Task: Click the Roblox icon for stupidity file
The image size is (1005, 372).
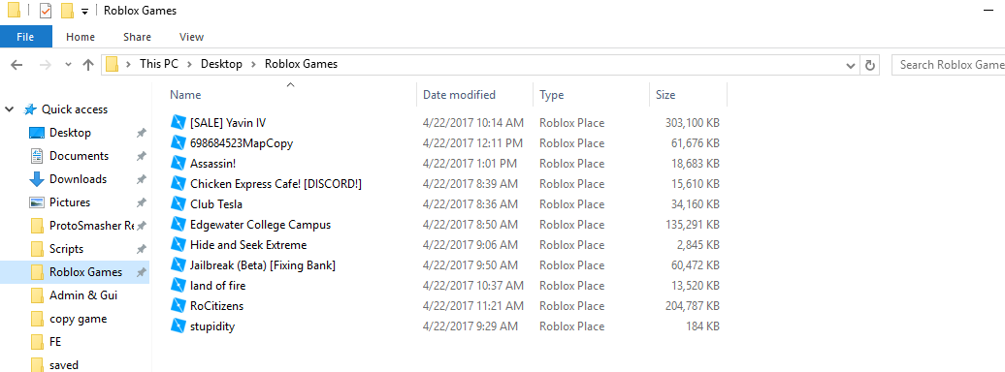Action: [x=178, y=325]
